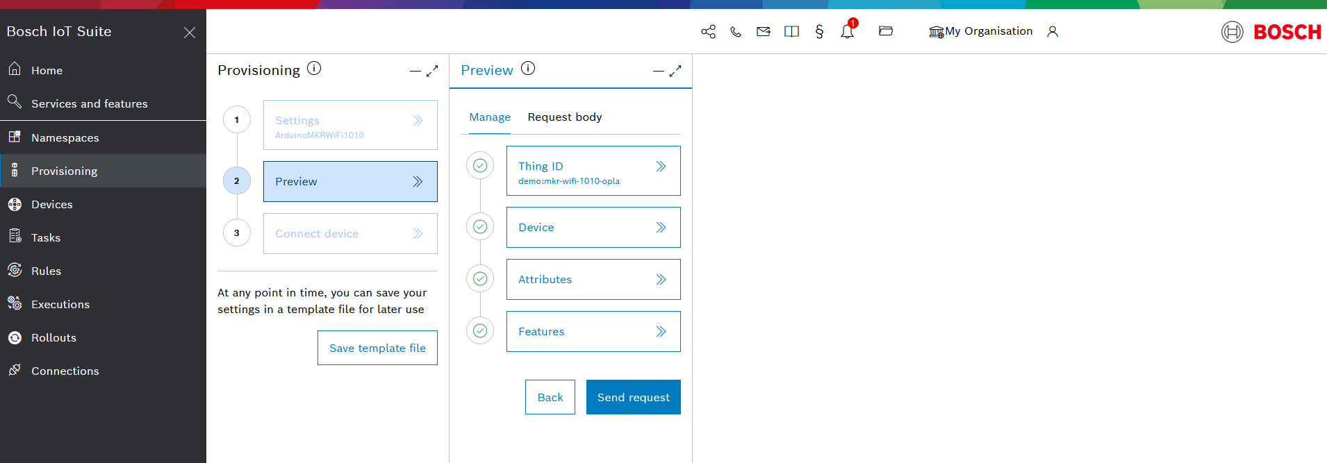Show Provisioning panel info icon

coord(314,68)
